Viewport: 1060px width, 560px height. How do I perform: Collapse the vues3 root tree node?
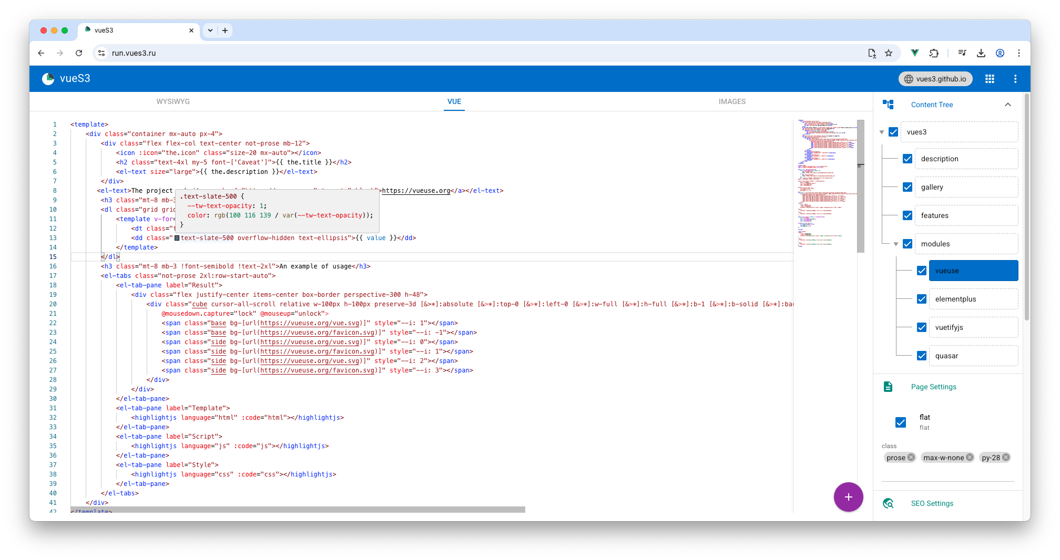tap(882, 132)
